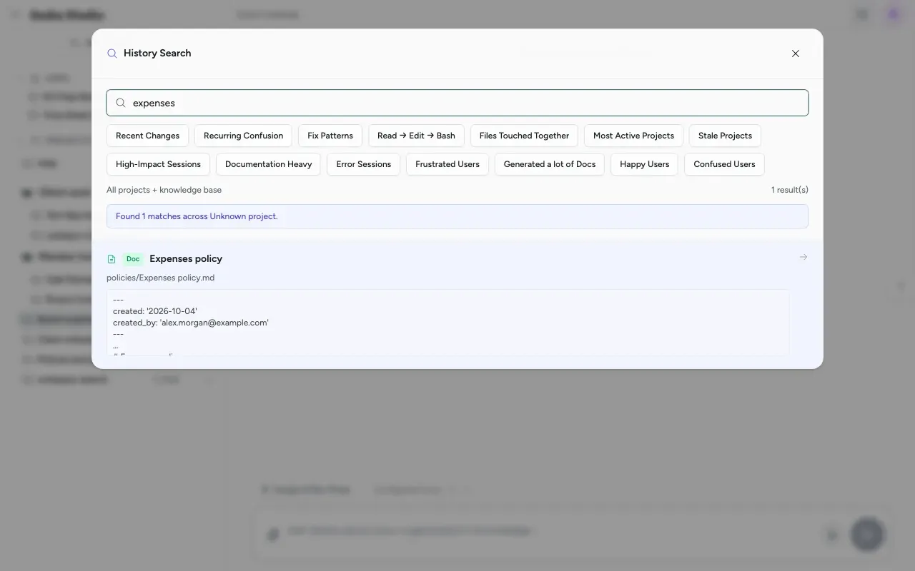Click the arrow icon on Expenses policy result
The height and width of the screenshot is (571, 915).
(x=803, y=257)
